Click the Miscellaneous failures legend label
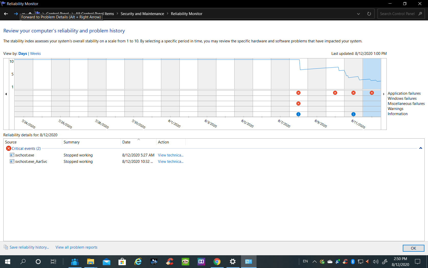428x268 pixels. [406, 104]
